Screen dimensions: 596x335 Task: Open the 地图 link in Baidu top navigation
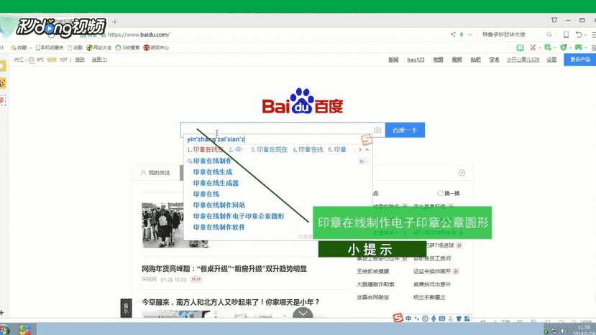click(439, 60)
